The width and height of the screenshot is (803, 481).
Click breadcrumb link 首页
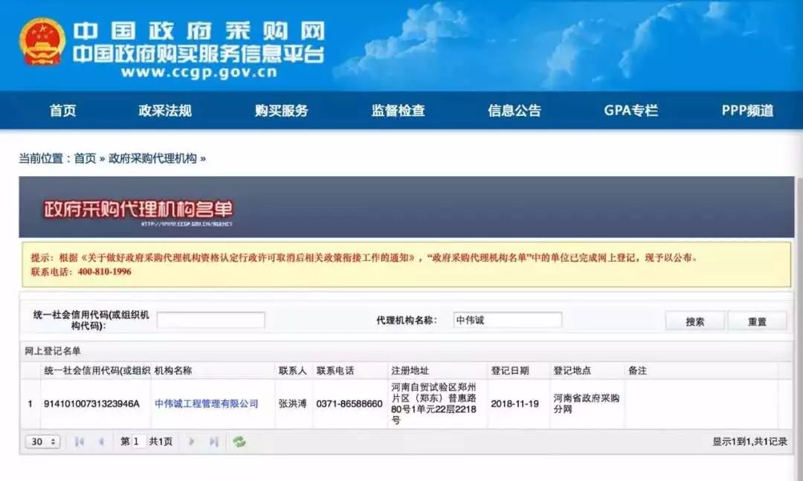click(85, 158)
